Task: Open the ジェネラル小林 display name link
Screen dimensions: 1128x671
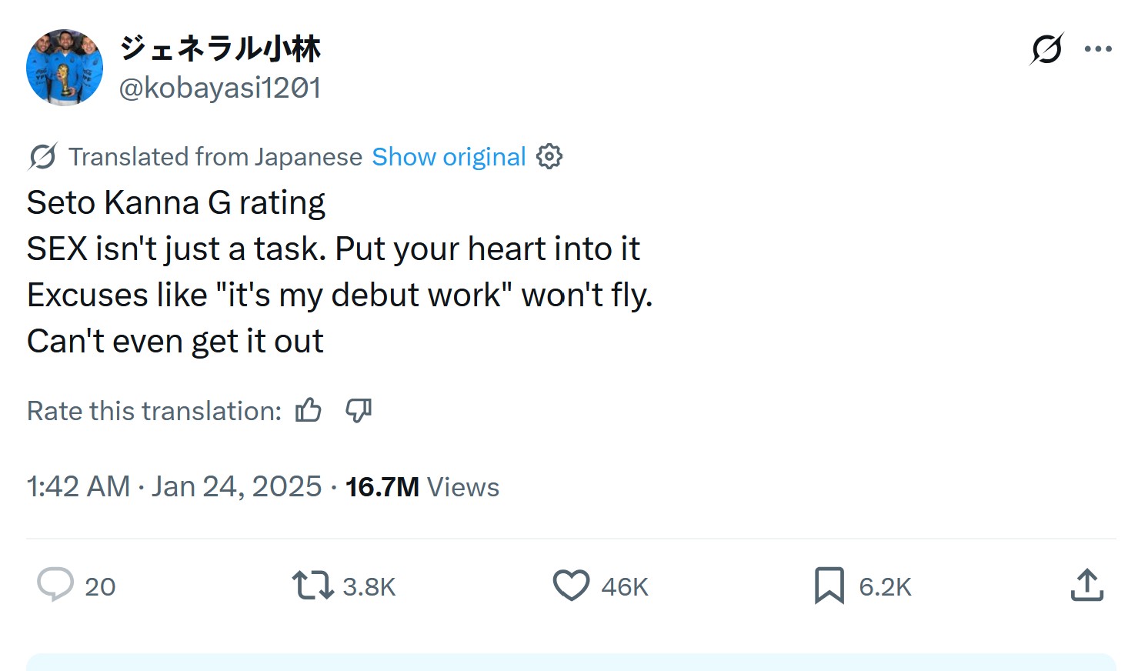Action: [x=220, y=48]
